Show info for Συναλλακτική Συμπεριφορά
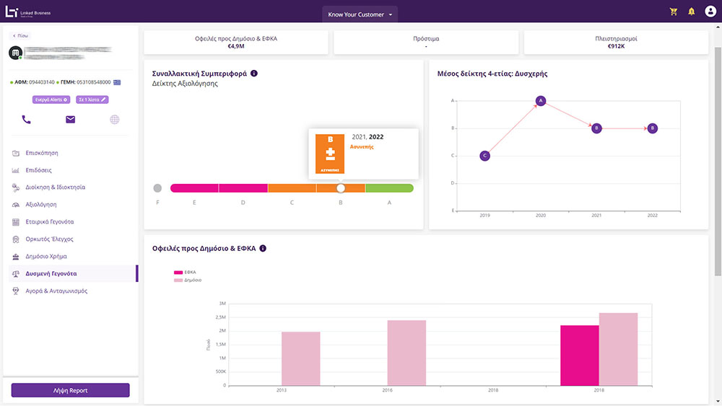 tap(253, 73)
